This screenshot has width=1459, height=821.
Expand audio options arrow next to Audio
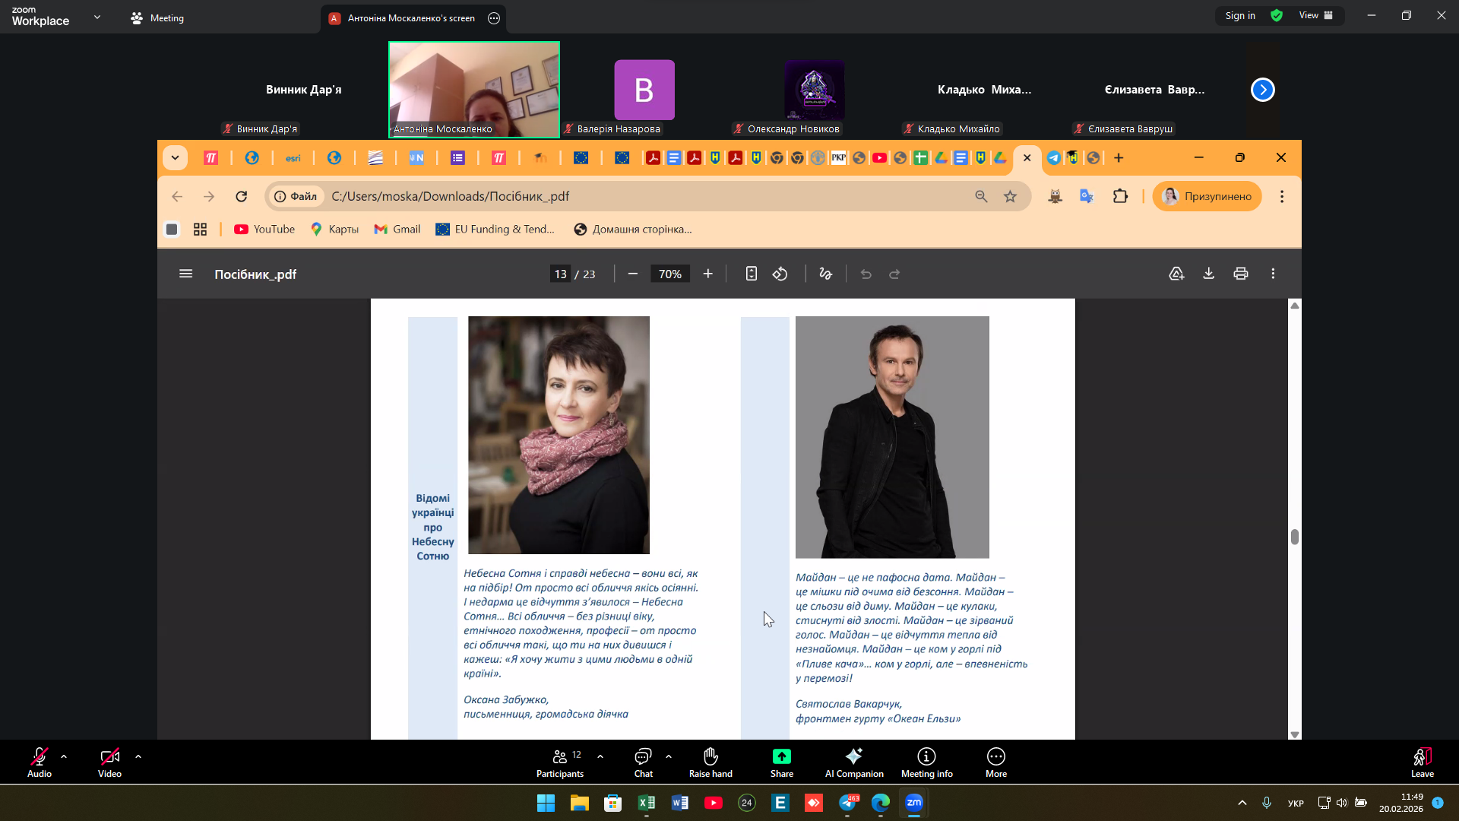[64, 756]
